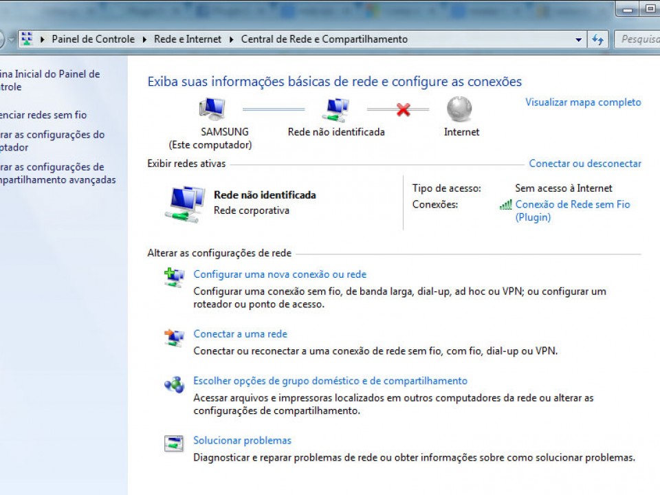Click the SAMSUNG computer icon in network map
The image size is (660, 495).
[212, 109]
